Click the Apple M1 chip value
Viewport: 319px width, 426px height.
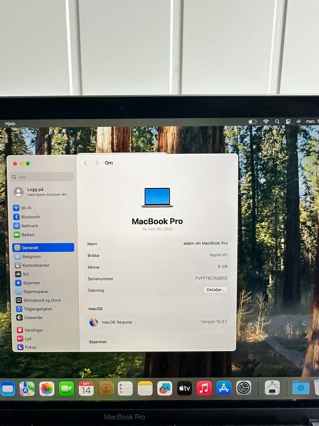[x=219, y=255]
